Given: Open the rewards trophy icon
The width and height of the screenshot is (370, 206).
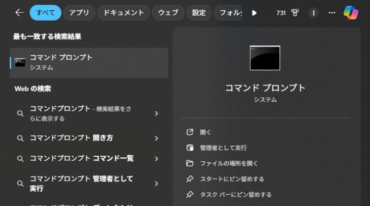Looking at the screenshot, I should point(295,13).
